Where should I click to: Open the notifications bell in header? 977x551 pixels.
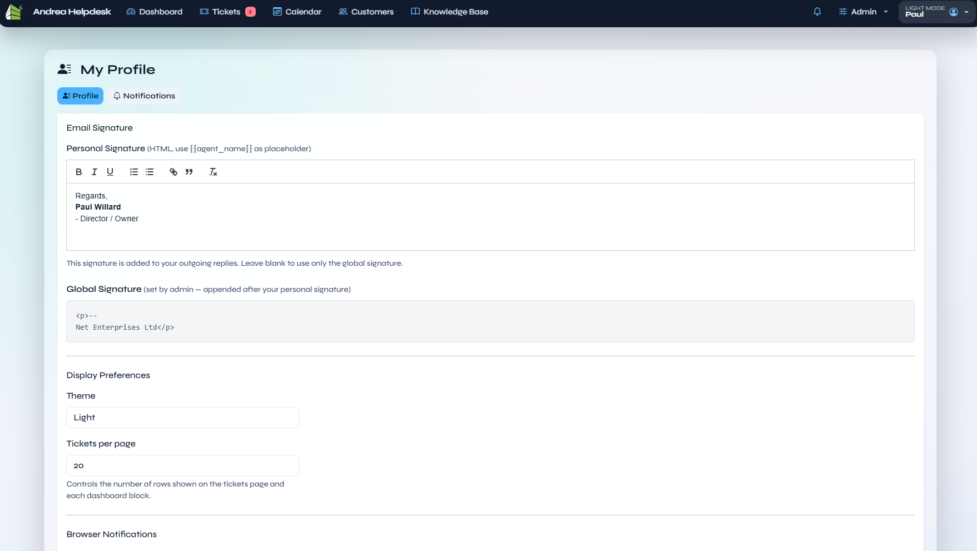pyautogui.click(x=817, y=12)
